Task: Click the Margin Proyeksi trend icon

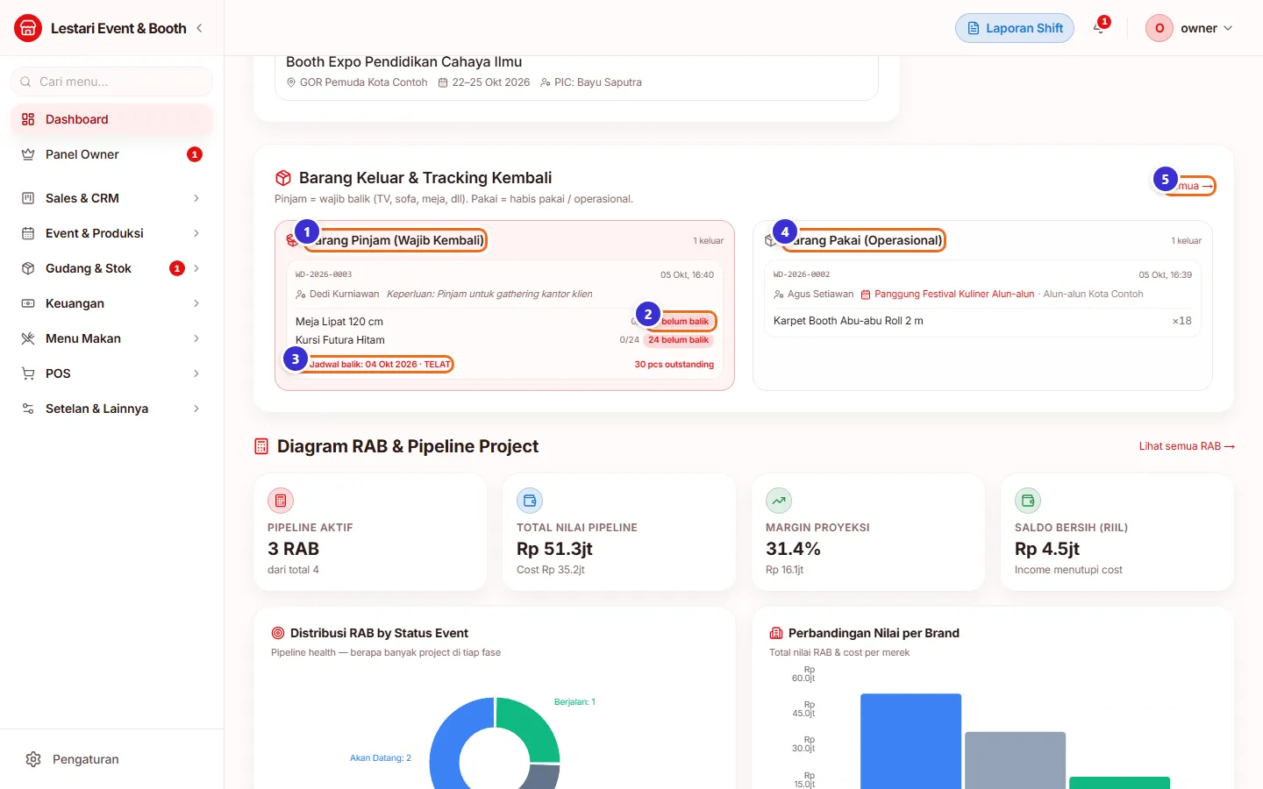Action: 779,501
